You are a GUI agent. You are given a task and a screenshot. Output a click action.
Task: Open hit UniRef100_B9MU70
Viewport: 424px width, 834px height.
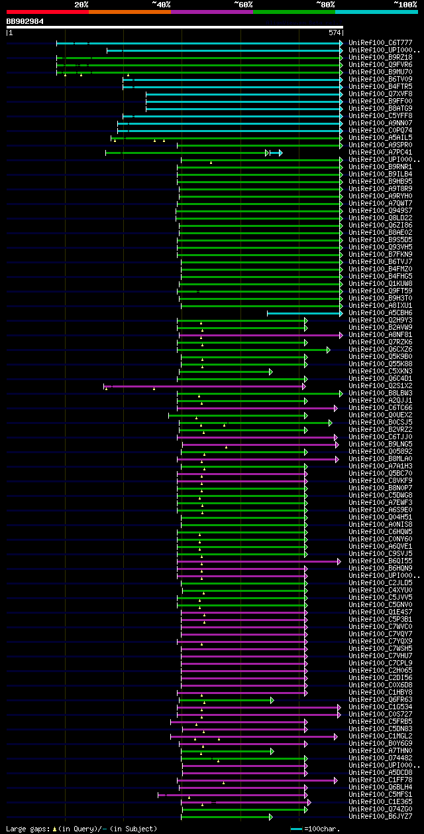380,72
